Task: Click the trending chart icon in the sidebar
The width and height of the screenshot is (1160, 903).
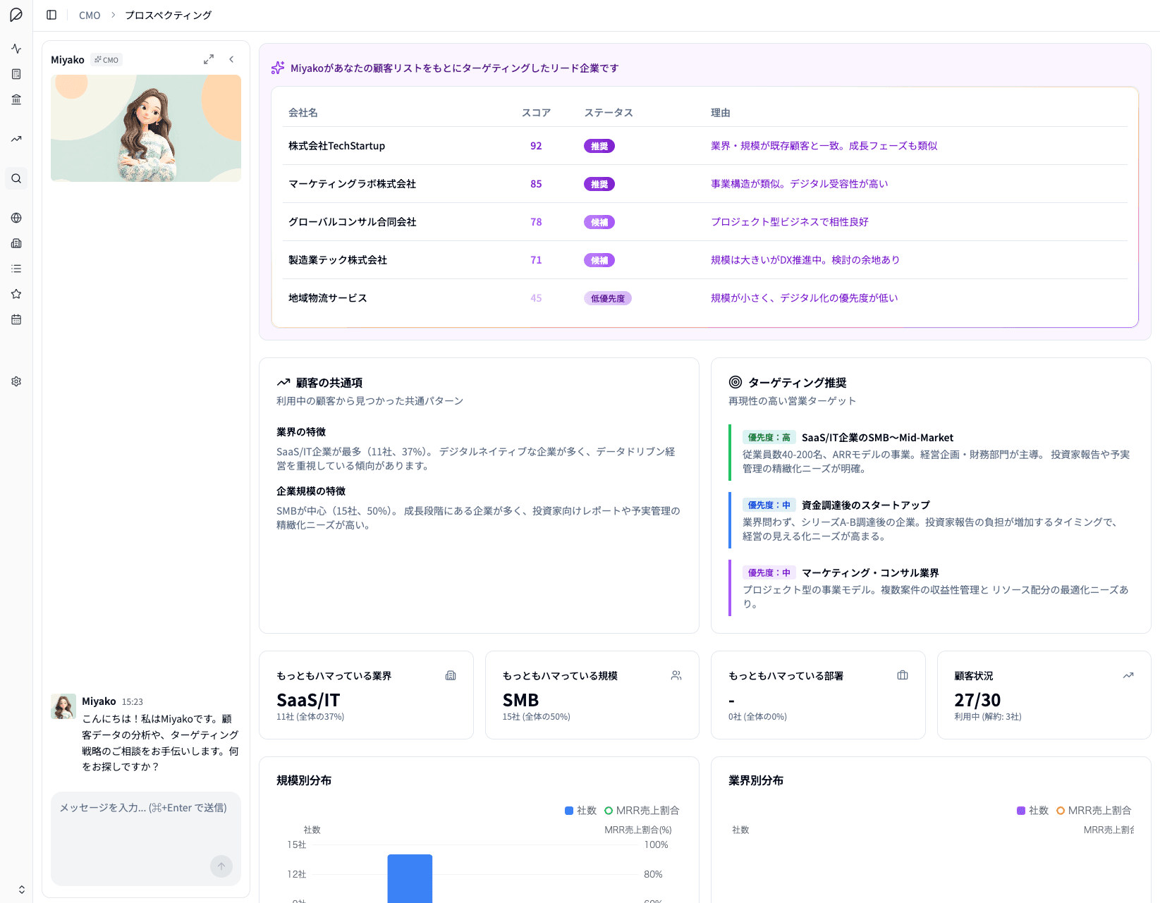Action: click(x=16, y=139)
